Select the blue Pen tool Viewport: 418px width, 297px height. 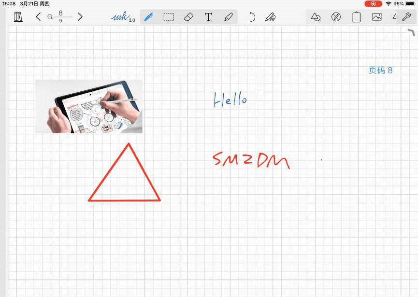tap(148, 17)
